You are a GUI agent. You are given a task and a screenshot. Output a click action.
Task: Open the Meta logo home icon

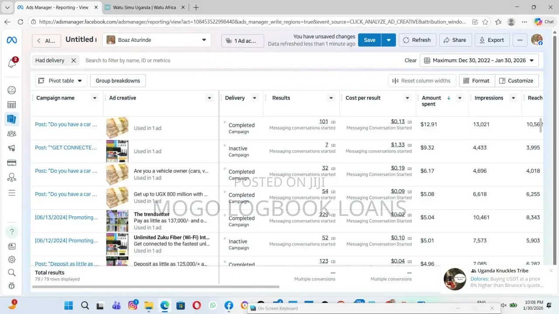pos(12,40)
